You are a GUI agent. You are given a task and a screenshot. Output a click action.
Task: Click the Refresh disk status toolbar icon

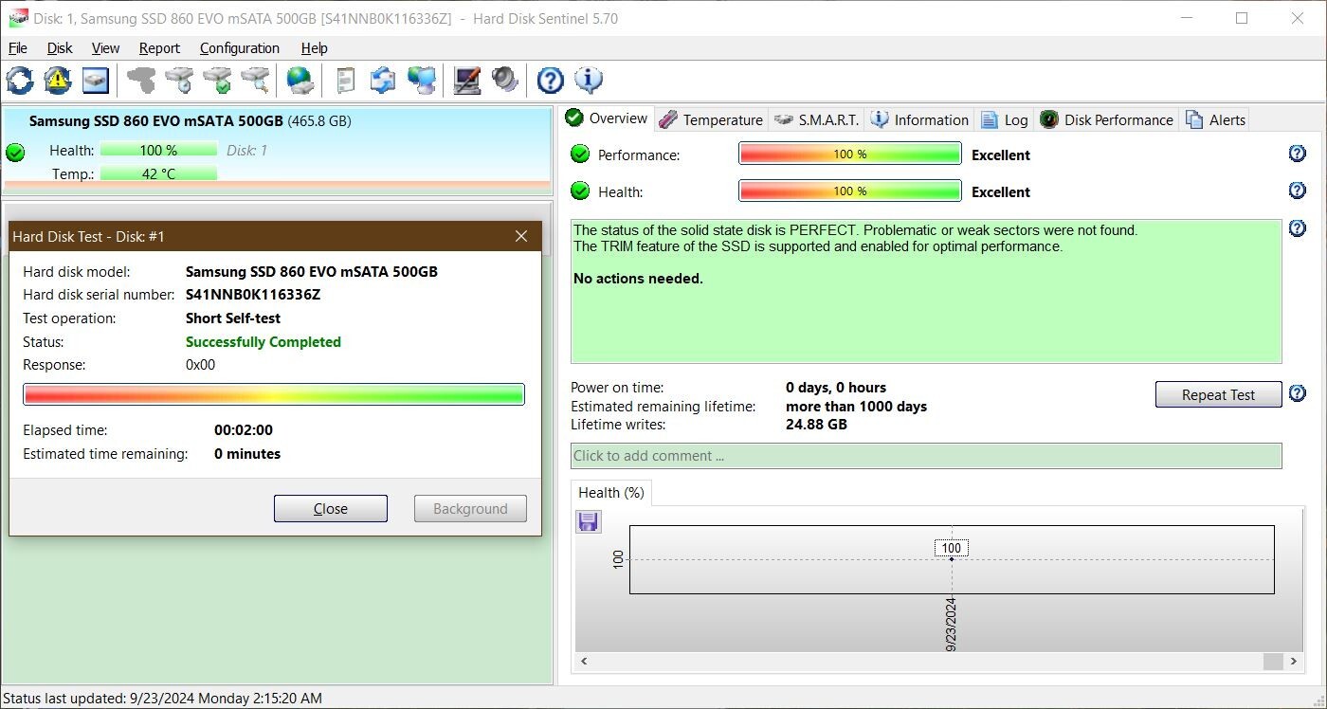click(x=20, y=81)
